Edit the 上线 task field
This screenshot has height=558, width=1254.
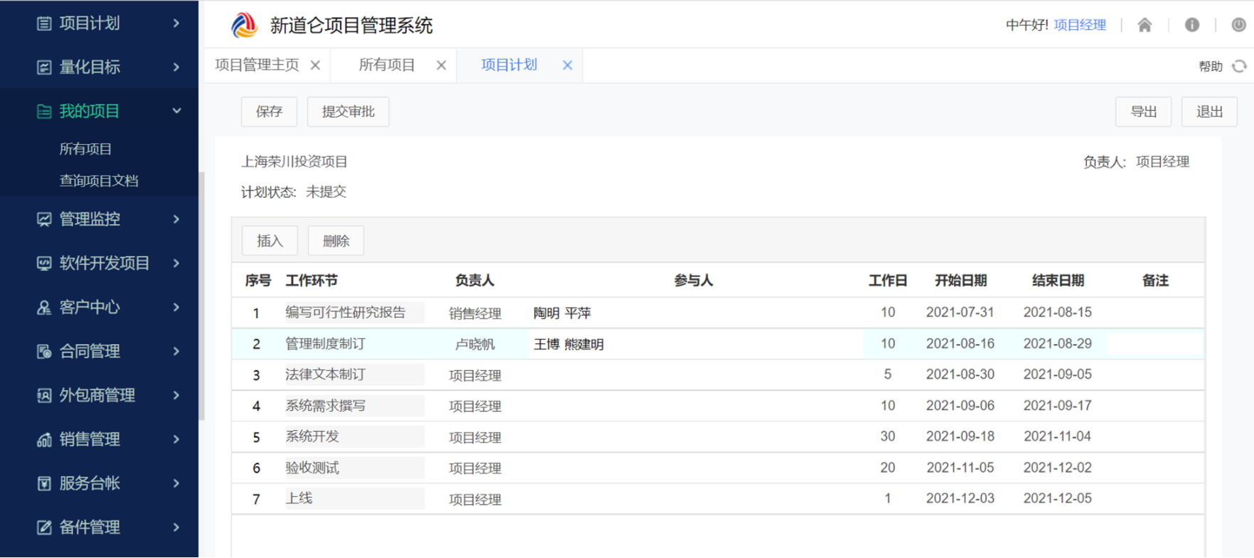point(354,498)
